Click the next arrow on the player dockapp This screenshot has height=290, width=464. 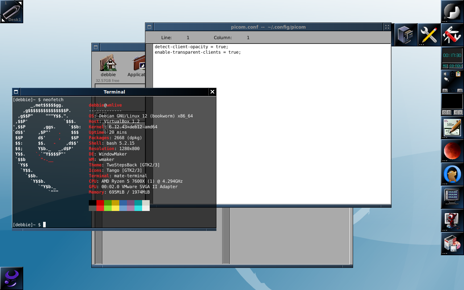coord(460,112)
